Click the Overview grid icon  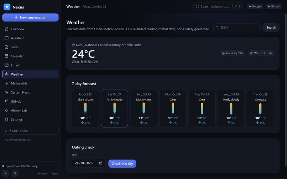(x=6, y=29)
